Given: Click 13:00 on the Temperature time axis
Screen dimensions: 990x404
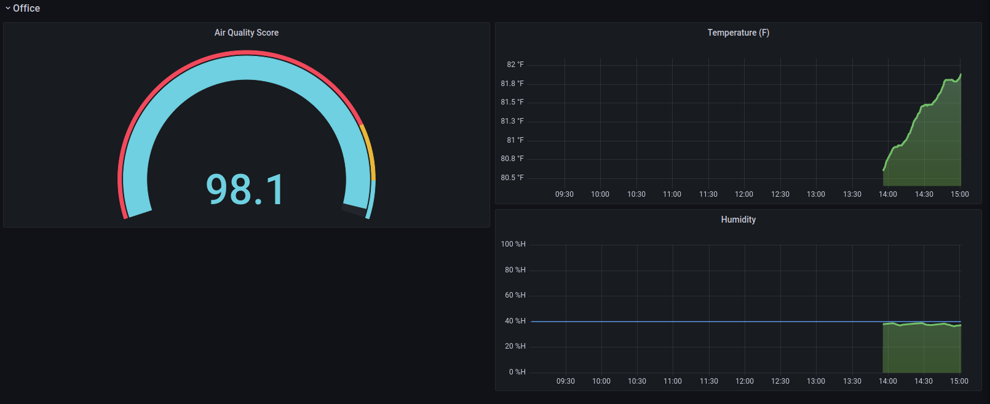Looking at the screenshot, I should [816, 194].
